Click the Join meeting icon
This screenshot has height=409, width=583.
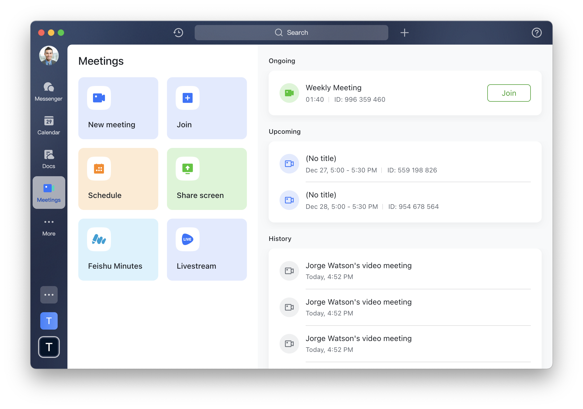coord(188,98)
